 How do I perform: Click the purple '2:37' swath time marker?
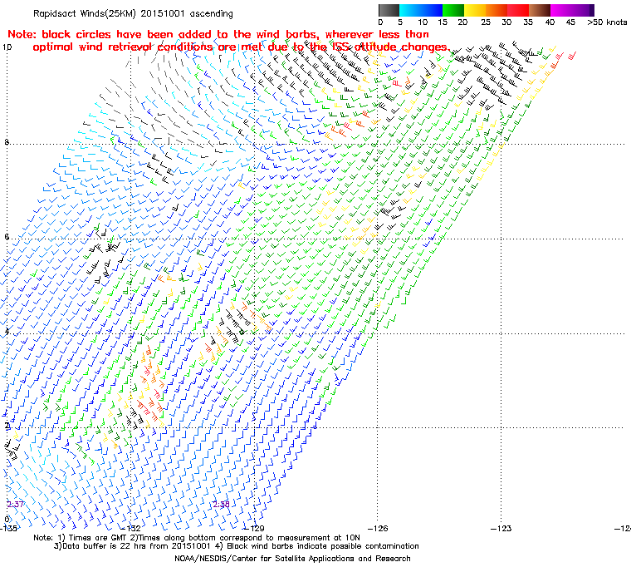pos(15,505)
